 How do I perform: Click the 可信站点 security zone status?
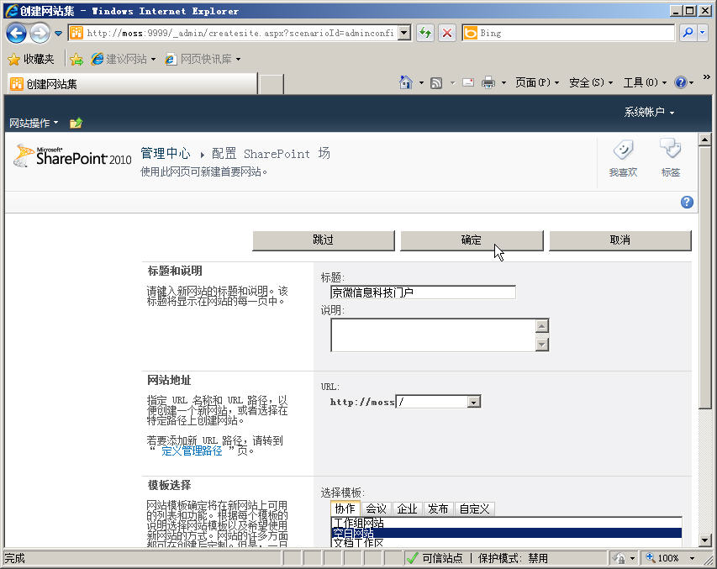tap(442, 558)
